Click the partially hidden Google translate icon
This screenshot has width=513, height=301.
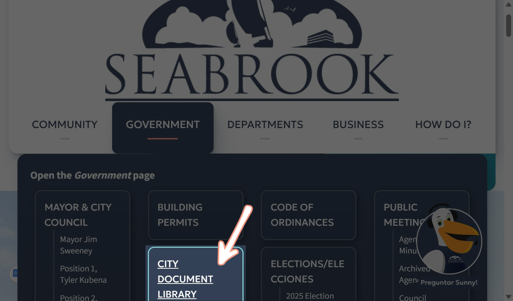[14, 273]
